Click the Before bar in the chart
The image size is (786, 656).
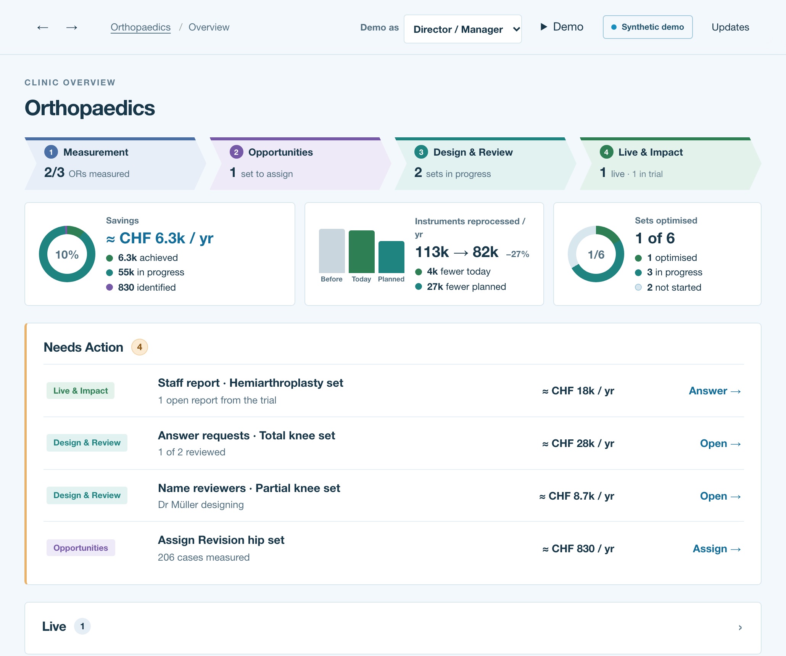[x=332, y=251]
